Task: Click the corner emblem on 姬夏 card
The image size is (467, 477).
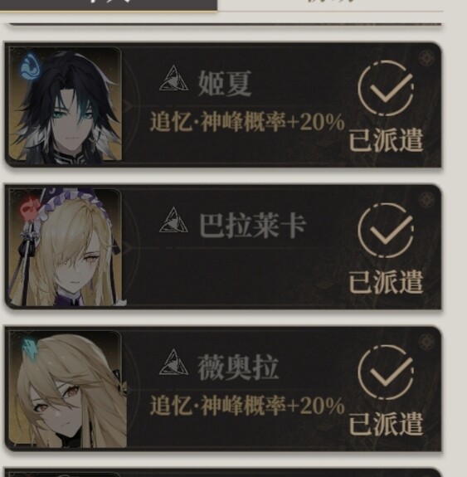Action: (x=426, y=58)
